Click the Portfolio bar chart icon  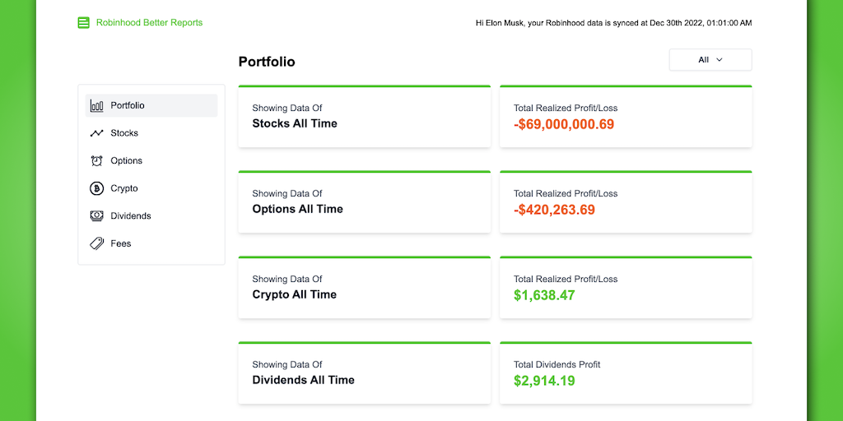click(97, 105)
